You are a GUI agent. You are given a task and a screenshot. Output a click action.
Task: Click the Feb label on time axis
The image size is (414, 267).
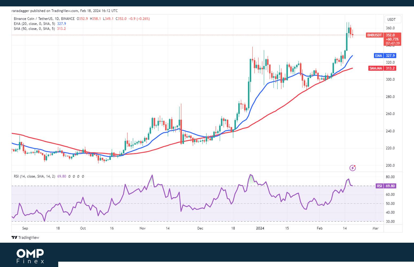320,228
